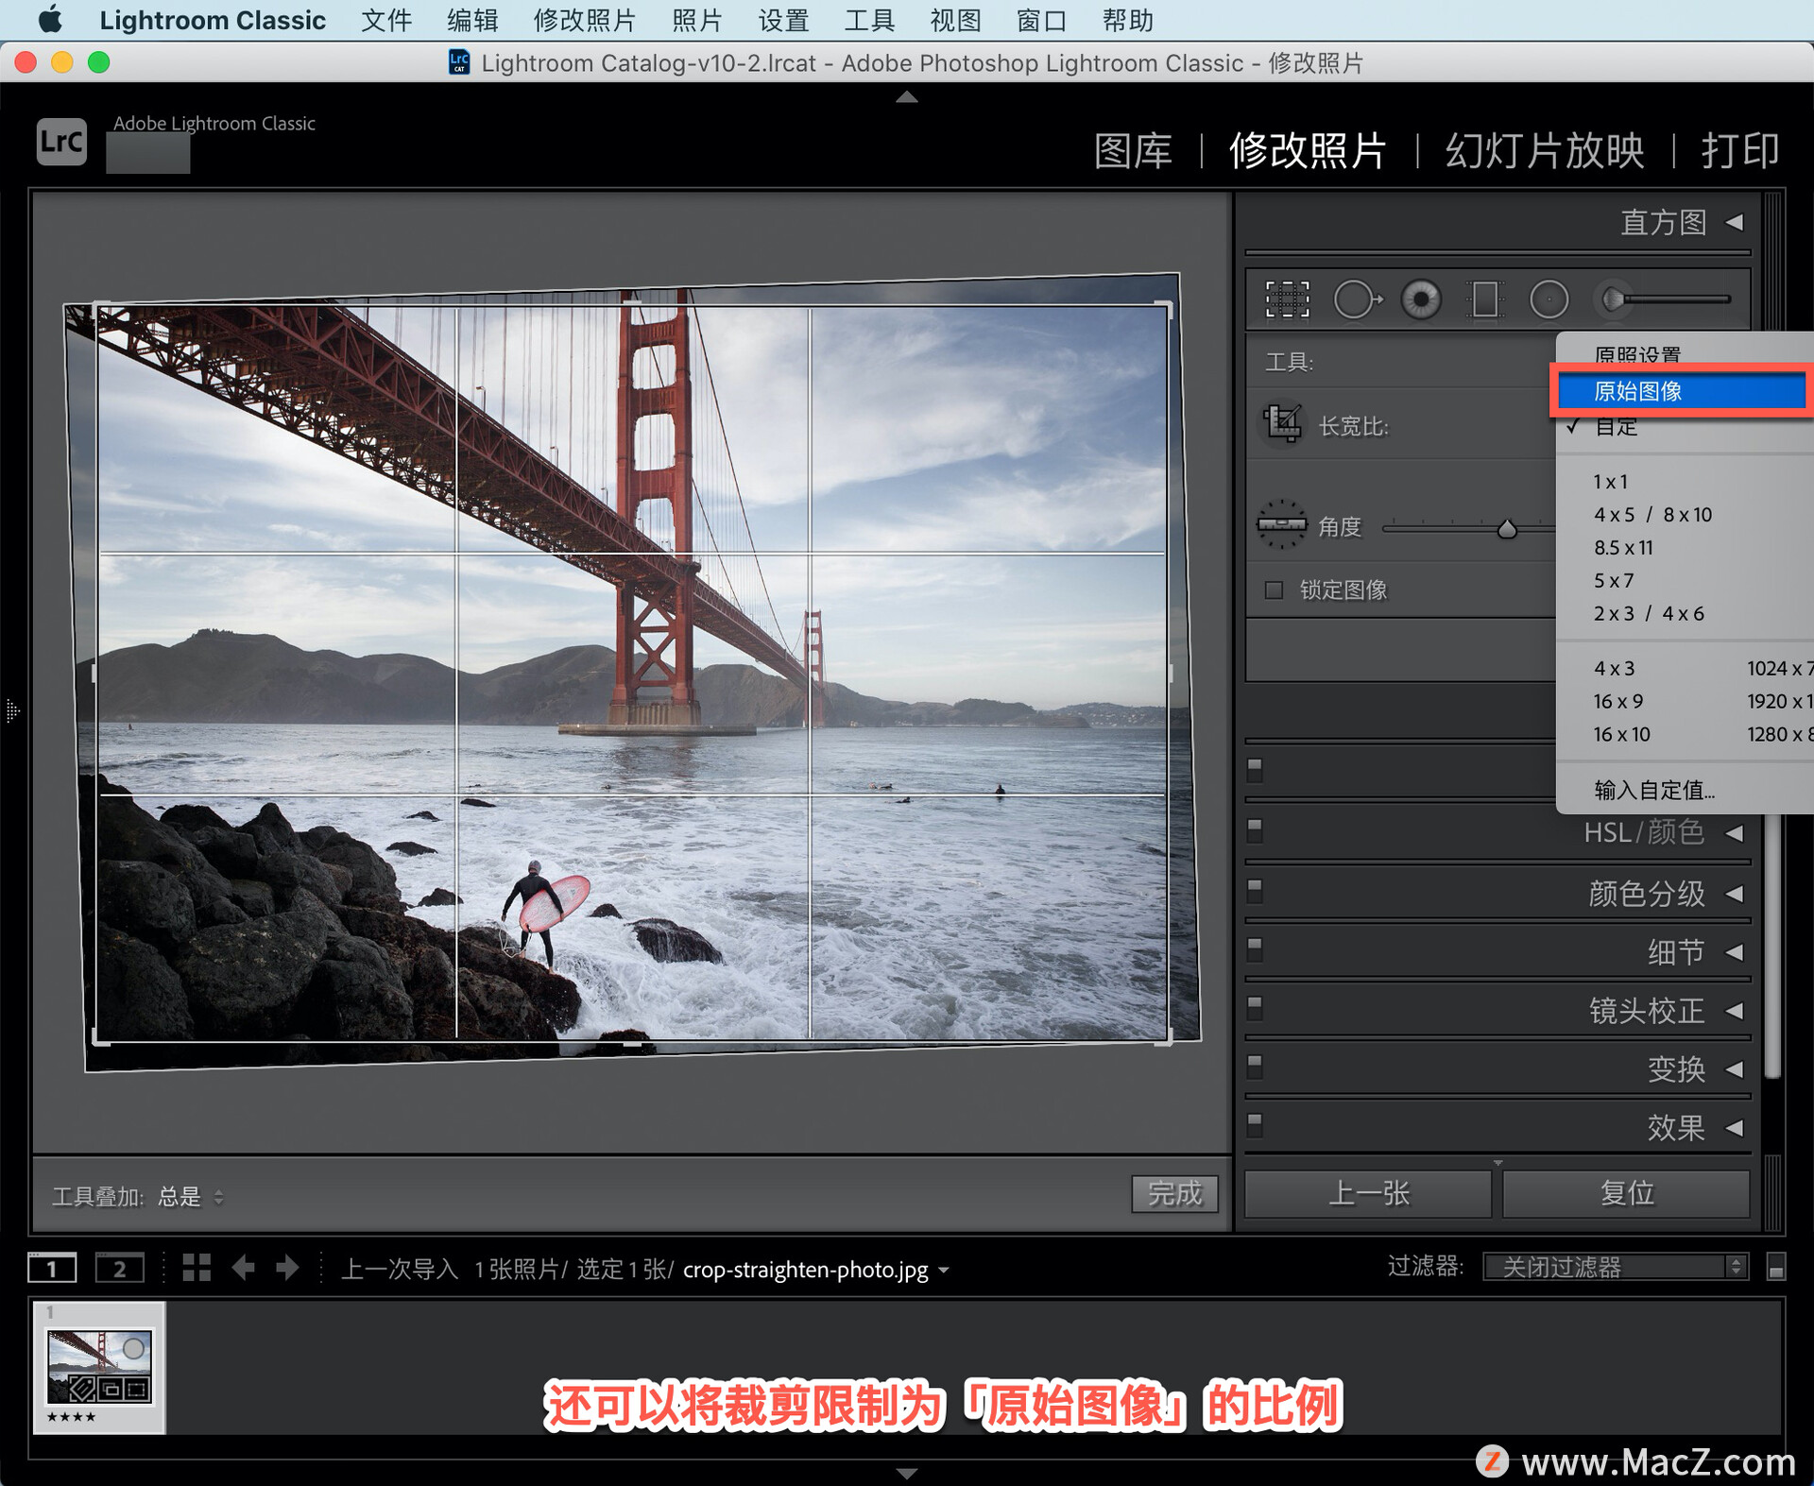Screen dimensions: 1814x1486
Task: Toggle the HSL/Color panel switch
Action: click(x=1255, y=831)
